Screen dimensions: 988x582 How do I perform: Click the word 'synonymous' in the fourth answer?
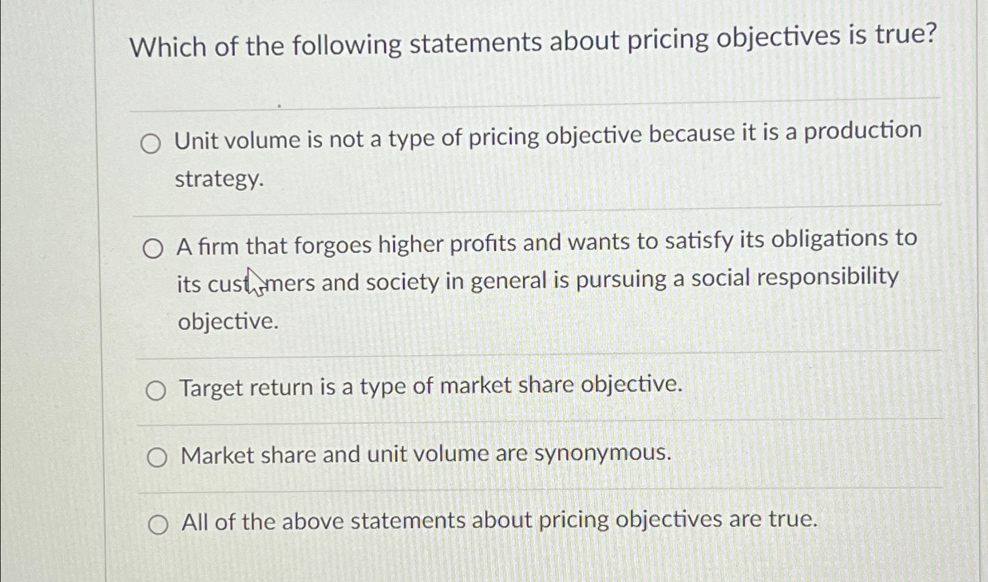tap(599, 454)
